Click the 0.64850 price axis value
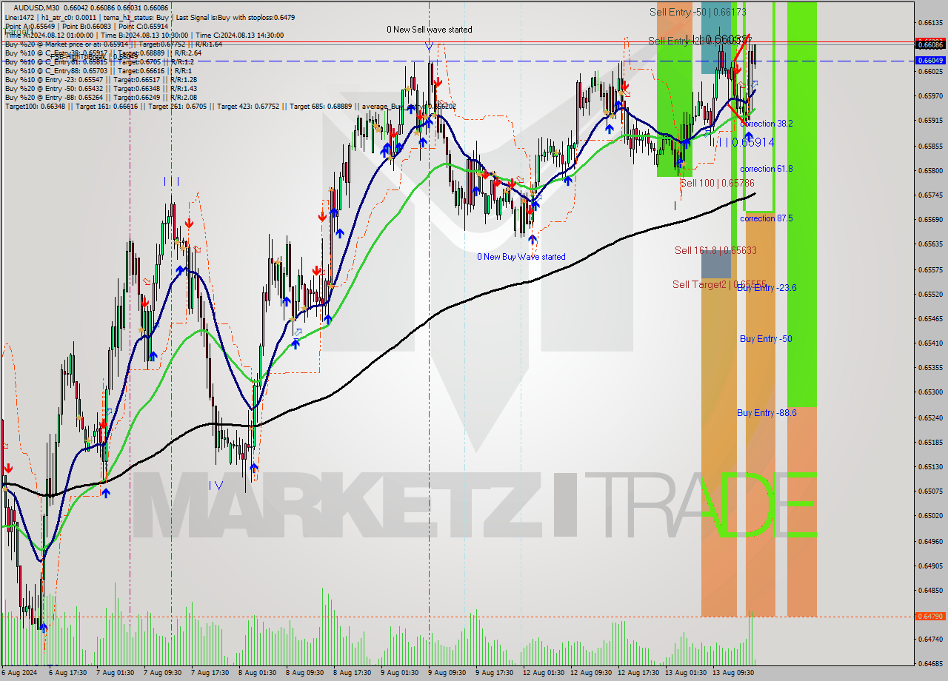This screenshot has width=948, height=681. pos(930,590)
